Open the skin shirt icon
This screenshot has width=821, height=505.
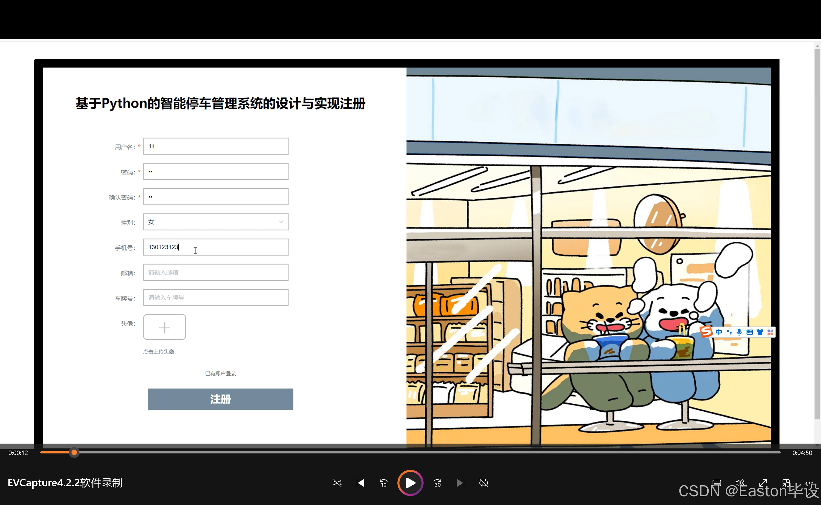760,332
